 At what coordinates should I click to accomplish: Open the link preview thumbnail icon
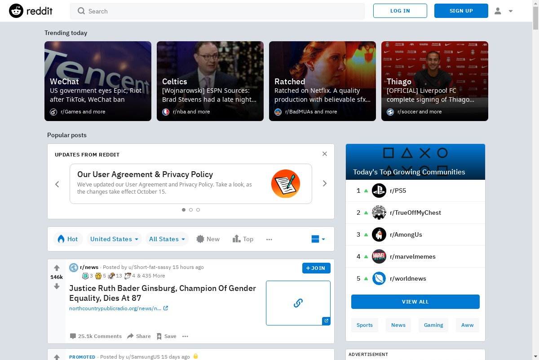[x=298, y=303]
